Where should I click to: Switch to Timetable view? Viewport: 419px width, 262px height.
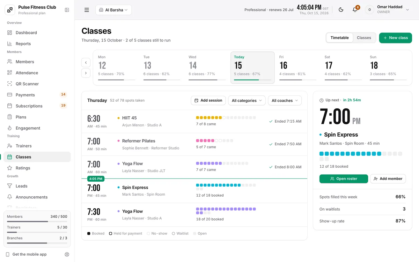click(x=339, y=38)
